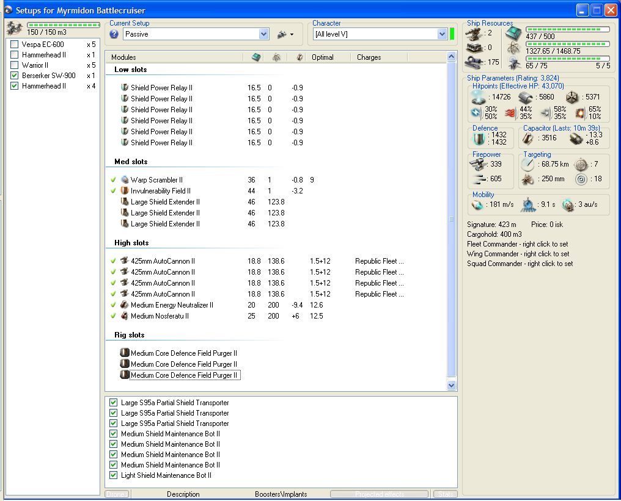
Task: Click the Medium Nosferatu II module icon
Action: tap(125, 316)
